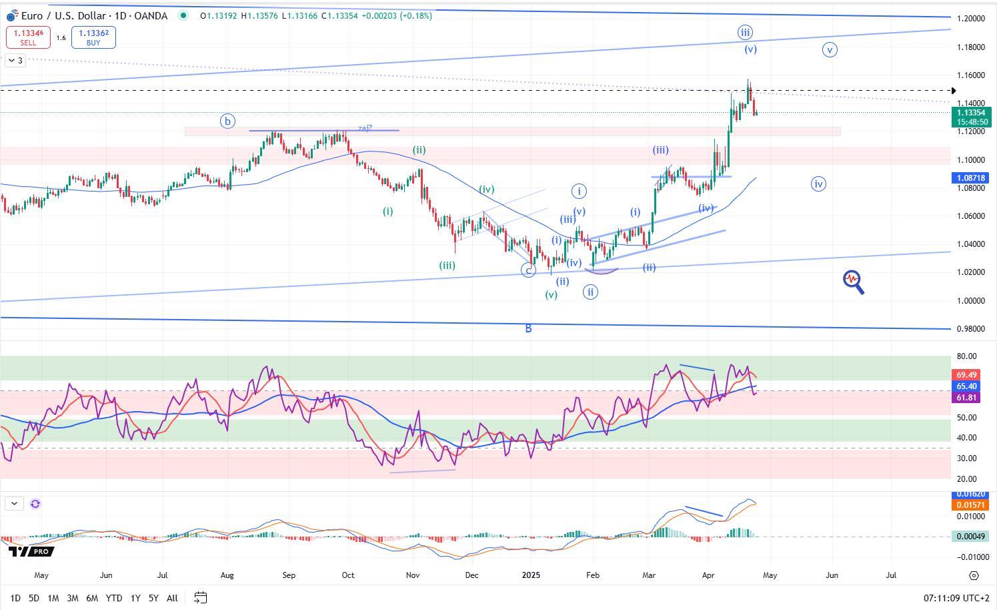997x610 pixels.
Task: Show All time range
Action: (x=172, y=598)
